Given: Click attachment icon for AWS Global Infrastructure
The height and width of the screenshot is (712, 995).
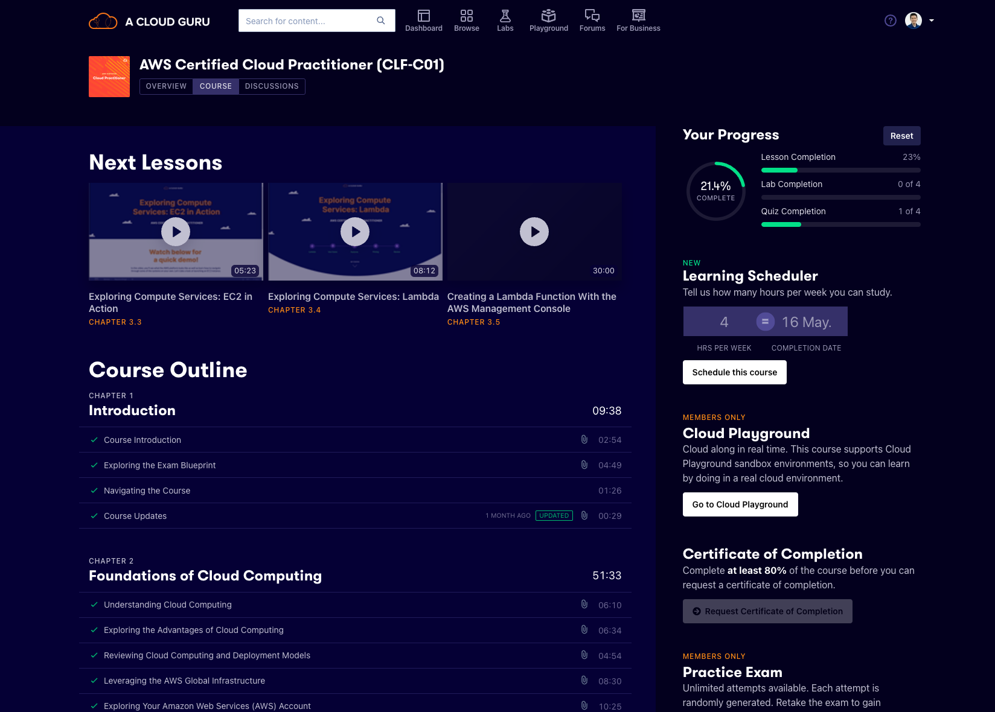Looking at the screenshot, I should (x=584, y=680).
